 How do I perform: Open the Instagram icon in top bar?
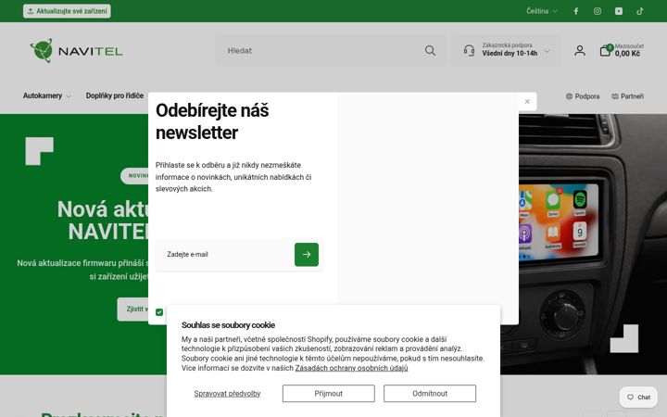point(598,11)
